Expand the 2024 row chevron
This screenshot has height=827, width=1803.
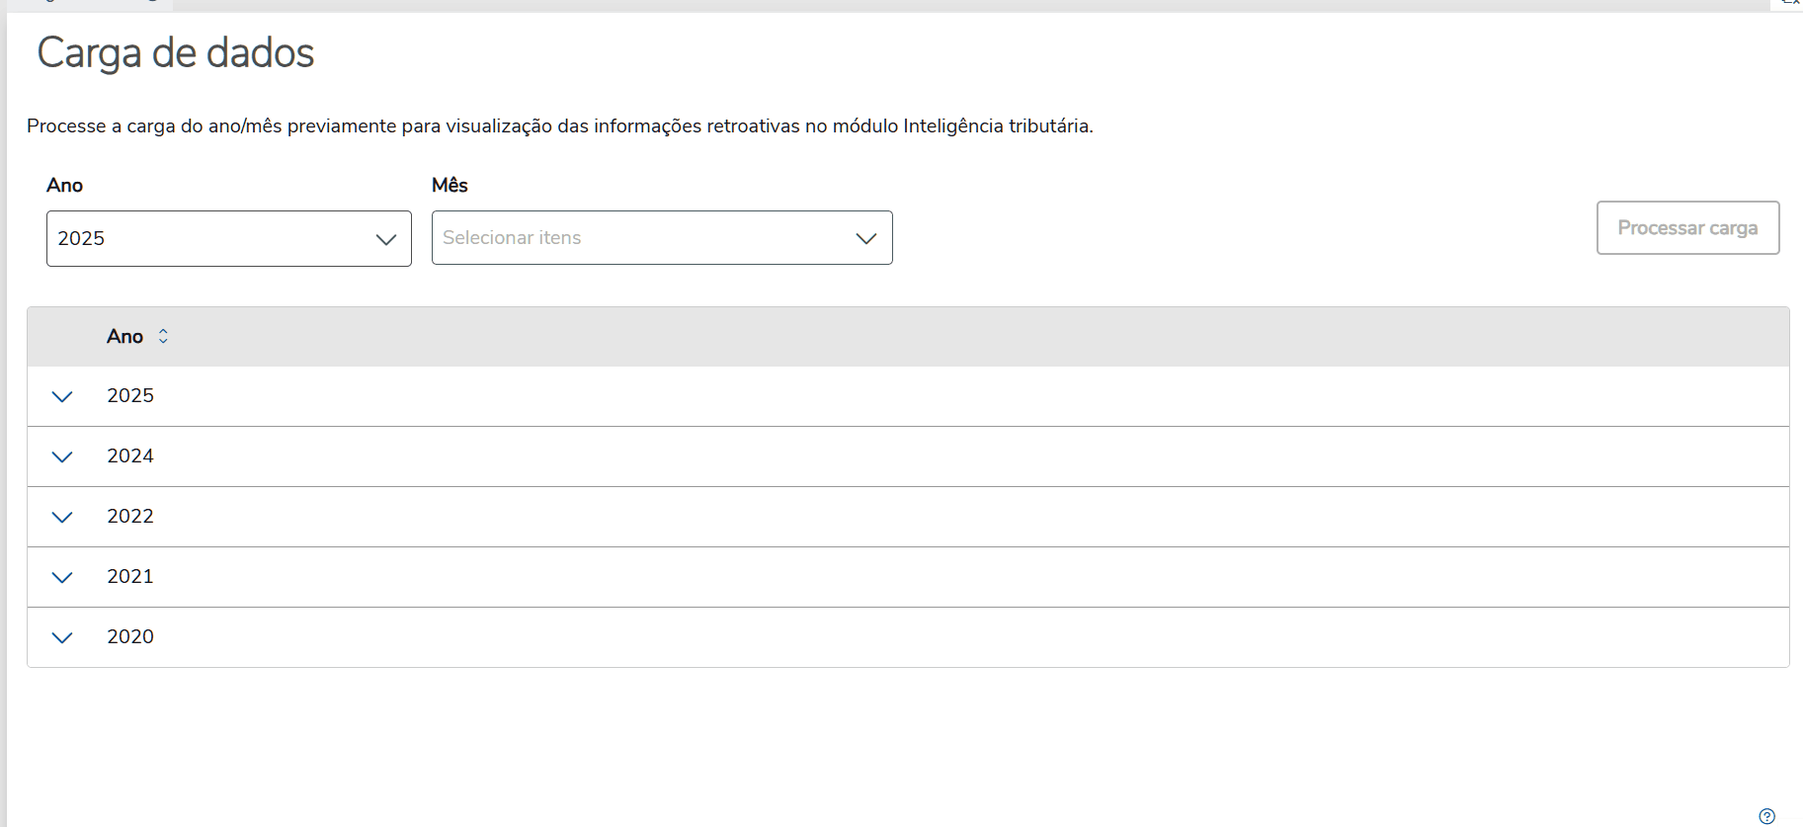tap(62, 457)
